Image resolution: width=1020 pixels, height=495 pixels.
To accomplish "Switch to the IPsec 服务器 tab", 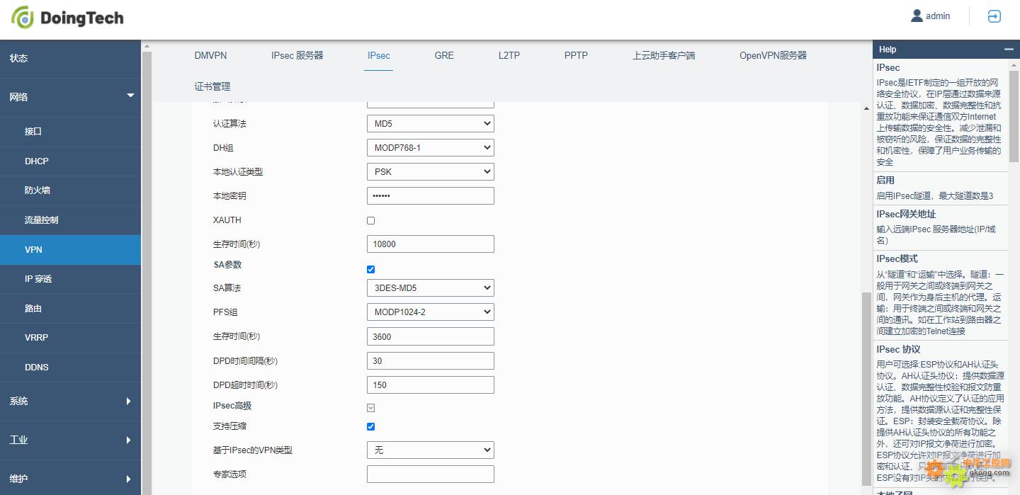I will coord(297,55).
